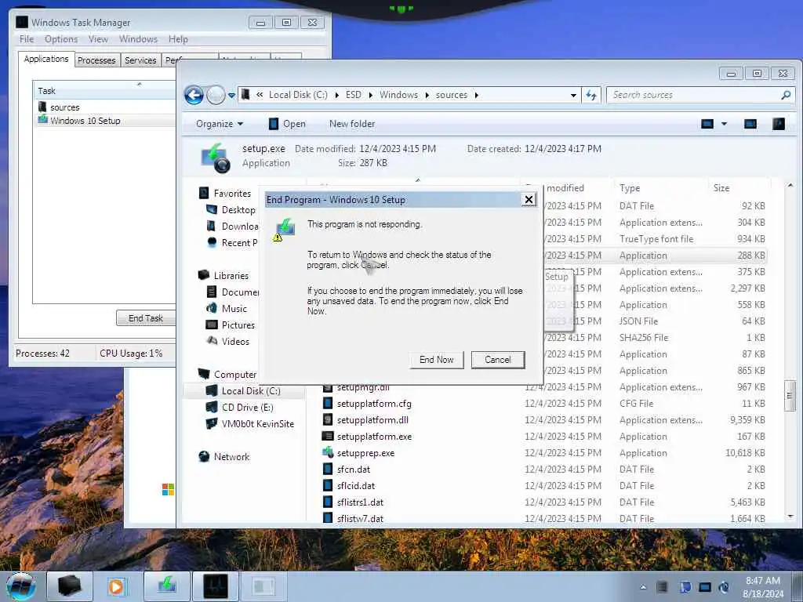This screenshot has height=602, width=803.
Task: Select Network in the navigation pane
Action: 231,457
